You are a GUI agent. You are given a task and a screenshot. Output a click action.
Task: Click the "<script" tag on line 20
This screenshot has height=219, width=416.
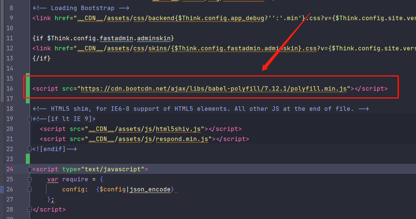tap(53, 129)
